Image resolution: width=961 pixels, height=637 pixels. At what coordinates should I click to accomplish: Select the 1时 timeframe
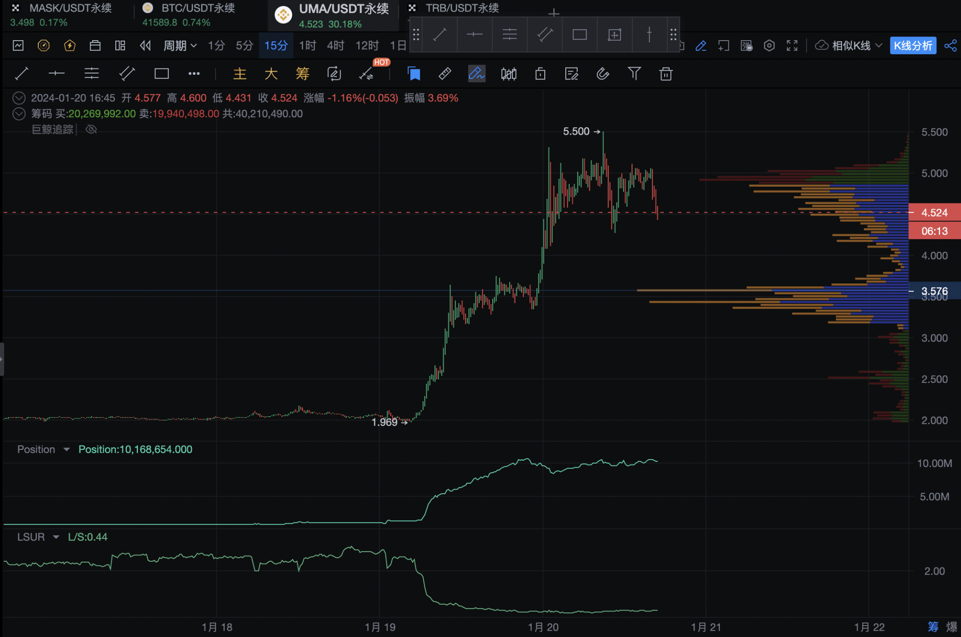point(307,46)
